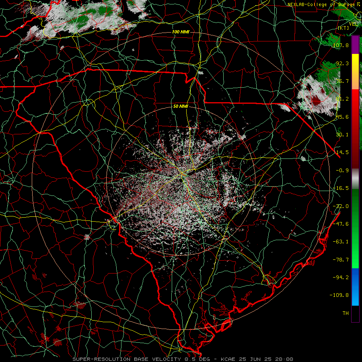Select the -32.0 velocity scale value

point(341,206)
